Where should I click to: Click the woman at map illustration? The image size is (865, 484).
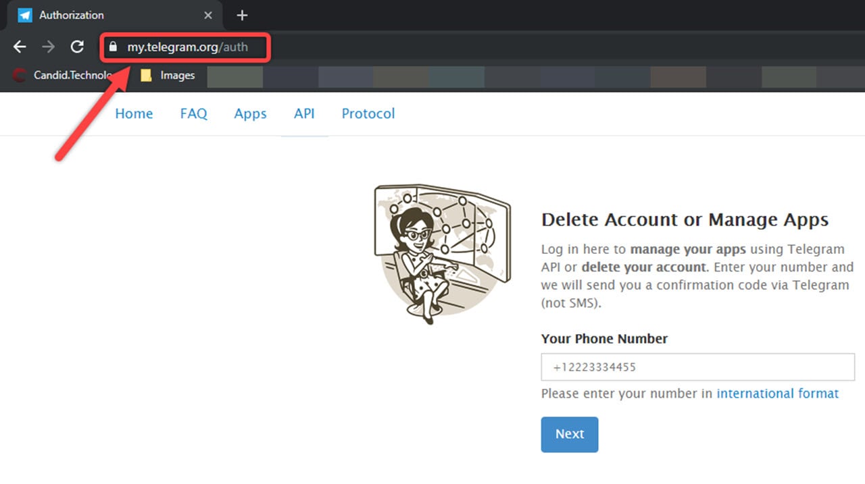click(x=443, y=253)
